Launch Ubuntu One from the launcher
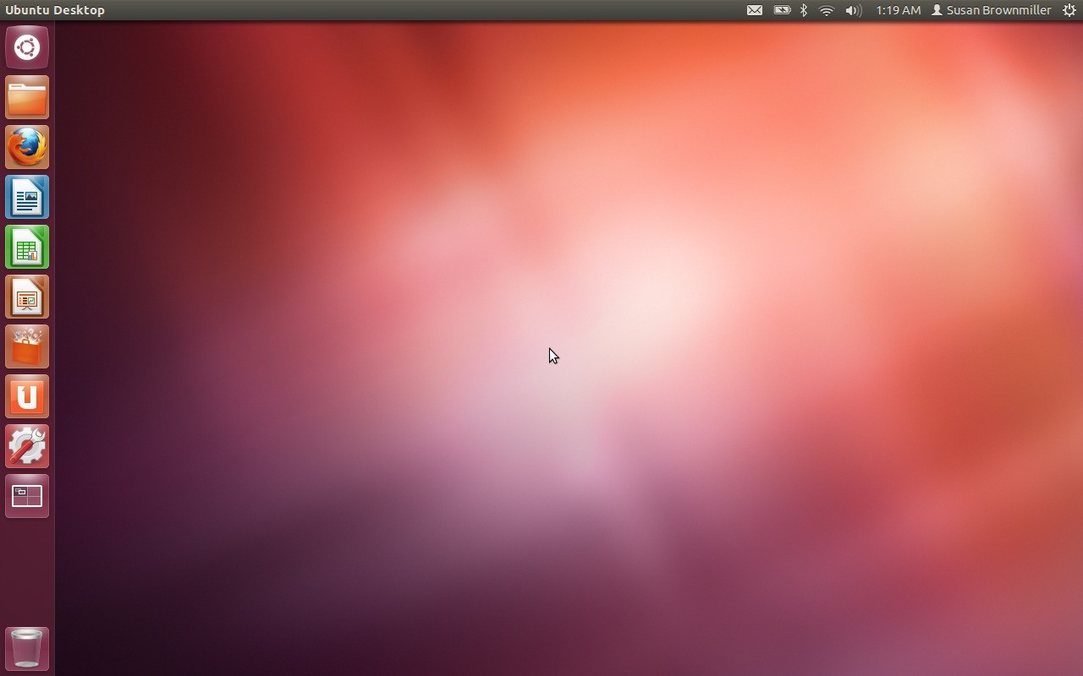This screenshot has width=1083, height=676. coord(27,396)
